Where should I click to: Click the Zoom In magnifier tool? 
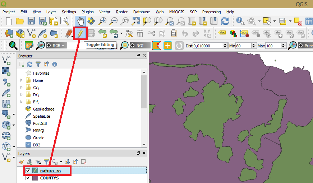103,21
